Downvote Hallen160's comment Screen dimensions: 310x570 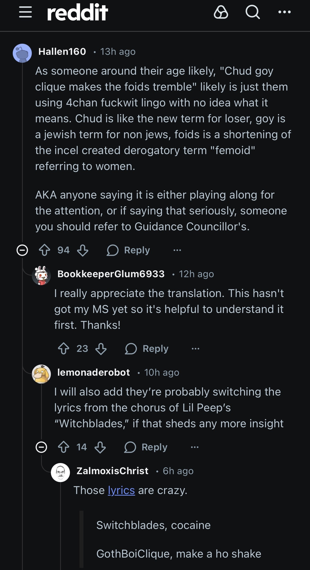[83, 250]
